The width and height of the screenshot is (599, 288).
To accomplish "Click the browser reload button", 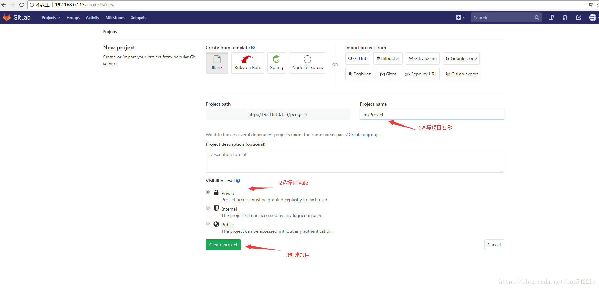I will click(x=22, y=5).
